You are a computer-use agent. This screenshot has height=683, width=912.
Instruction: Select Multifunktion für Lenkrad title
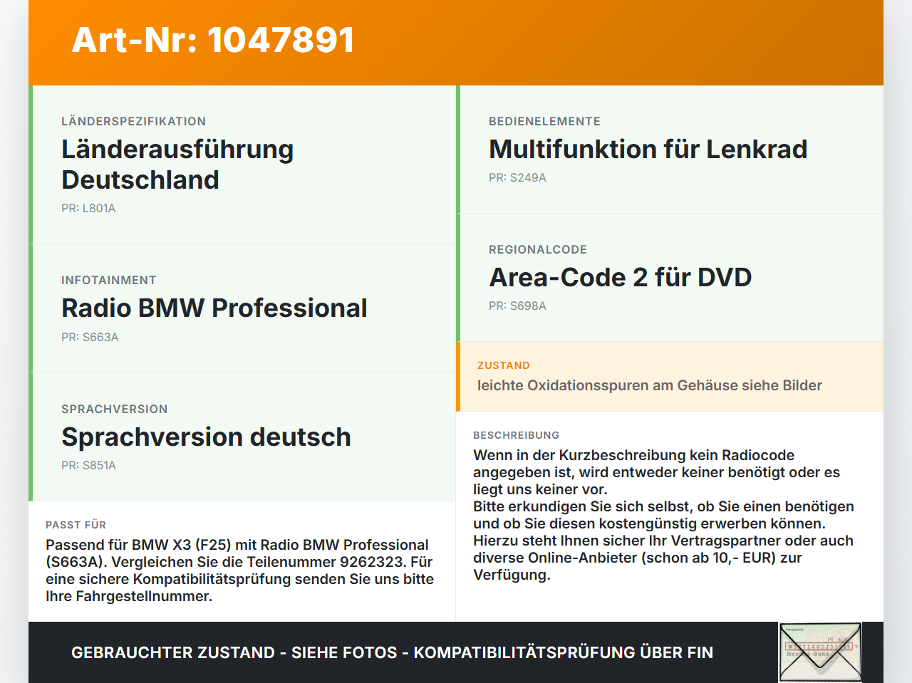coord(648,149)
